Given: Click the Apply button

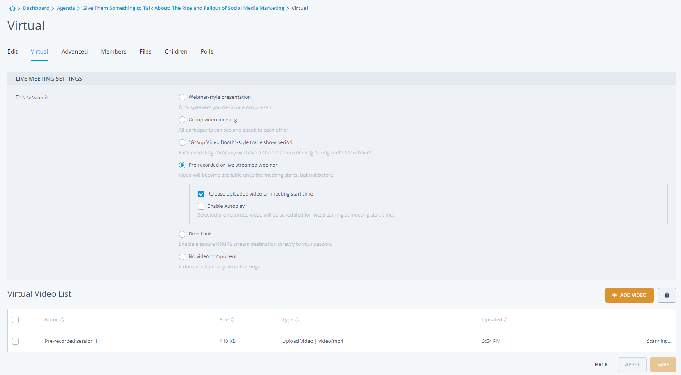Looking at the screenshot, I should pyautogui.click(x=632, y=365).
